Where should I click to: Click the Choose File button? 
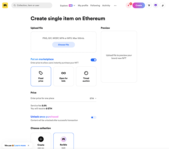click(63, 45)
